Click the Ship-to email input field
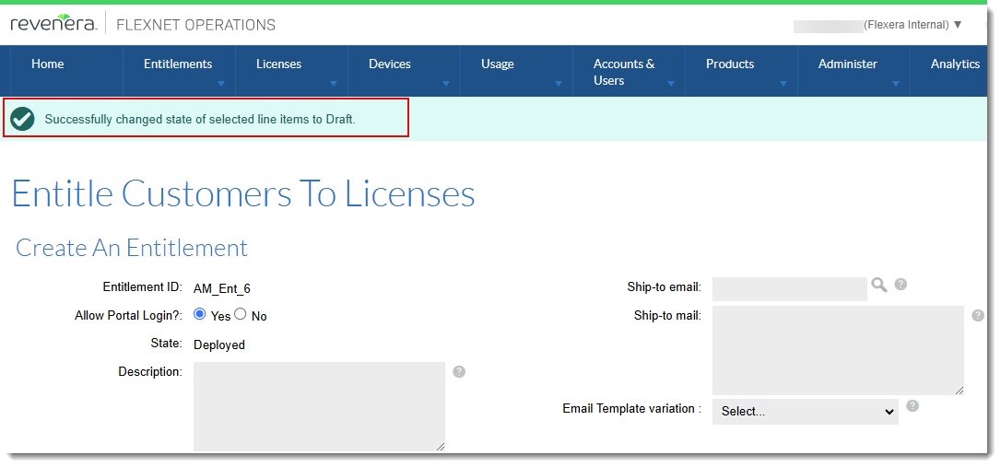 point(789,289)
